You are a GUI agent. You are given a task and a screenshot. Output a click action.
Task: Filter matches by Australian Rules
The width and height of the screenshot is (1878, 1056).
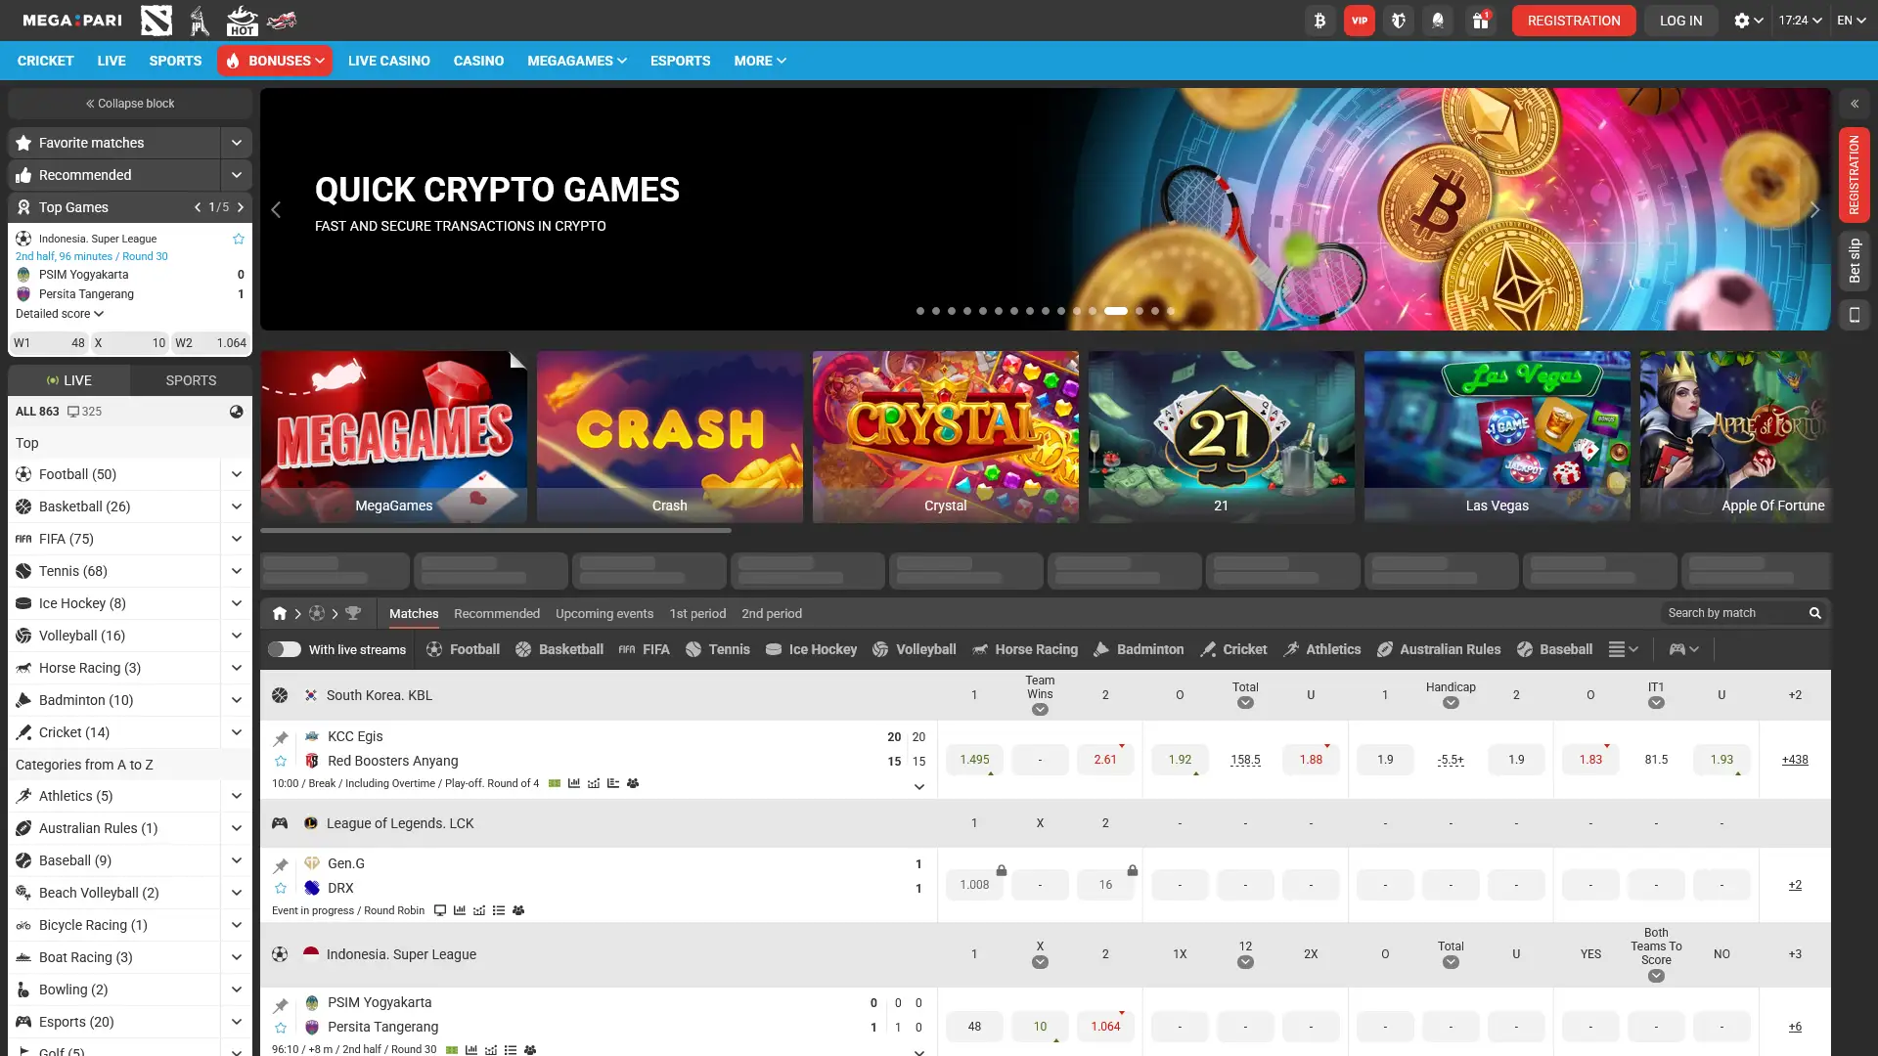pyautogui.click(x=1439, y=649)
